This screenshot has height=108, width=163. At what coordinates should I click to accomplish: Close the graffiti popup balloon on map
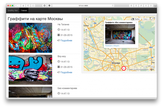pos(136,23)
